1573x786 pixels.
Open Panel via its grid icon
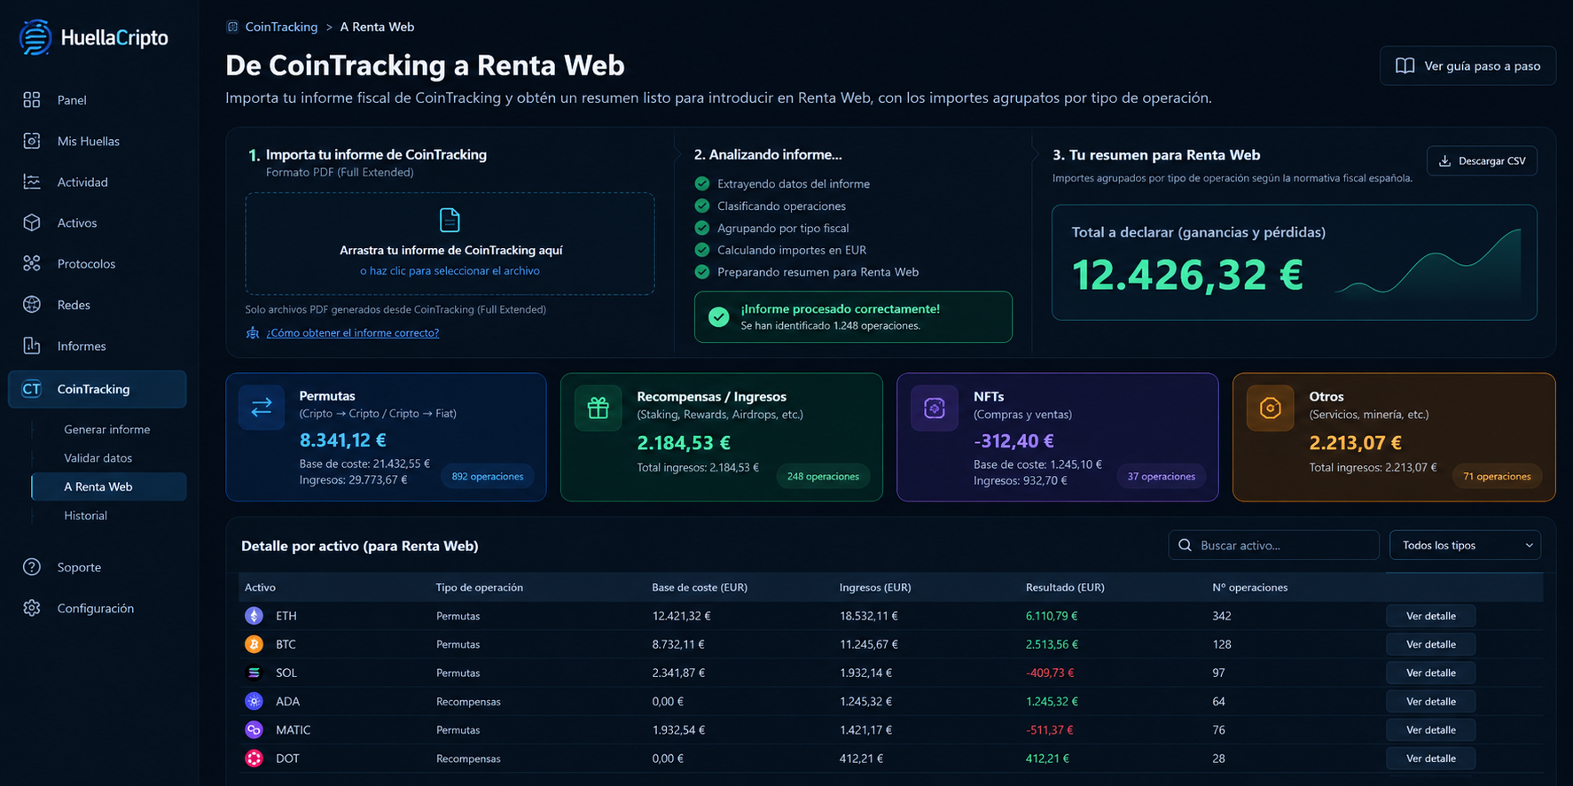point(32,100)
